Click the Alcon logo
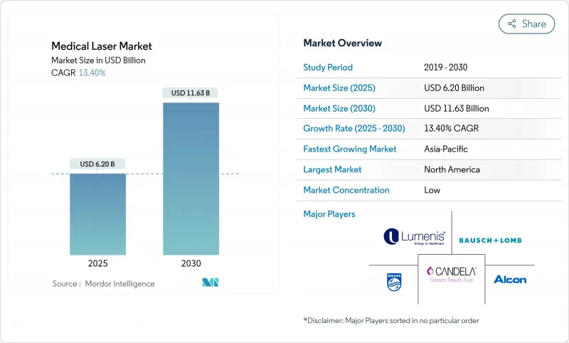The image size is (569, 343). click(x=509, y=279)
